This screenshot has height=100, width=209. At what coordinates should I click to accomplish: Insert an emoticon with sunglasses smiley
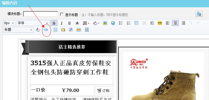160,23
